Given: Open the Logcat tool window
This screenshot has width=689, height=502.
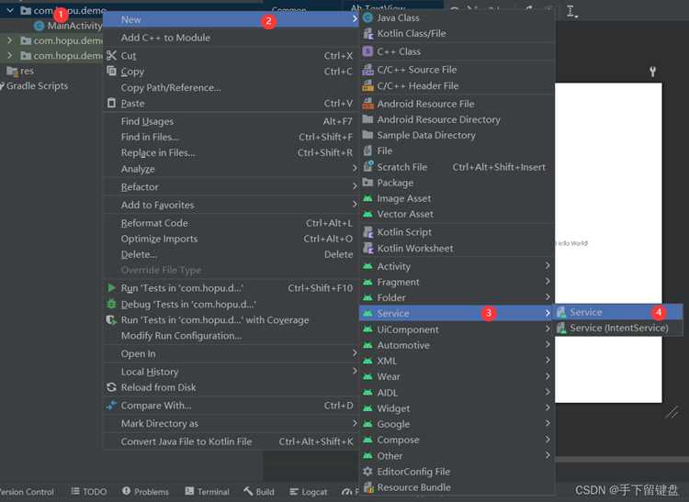Looking at the screenshot, I should pos(309,492).
